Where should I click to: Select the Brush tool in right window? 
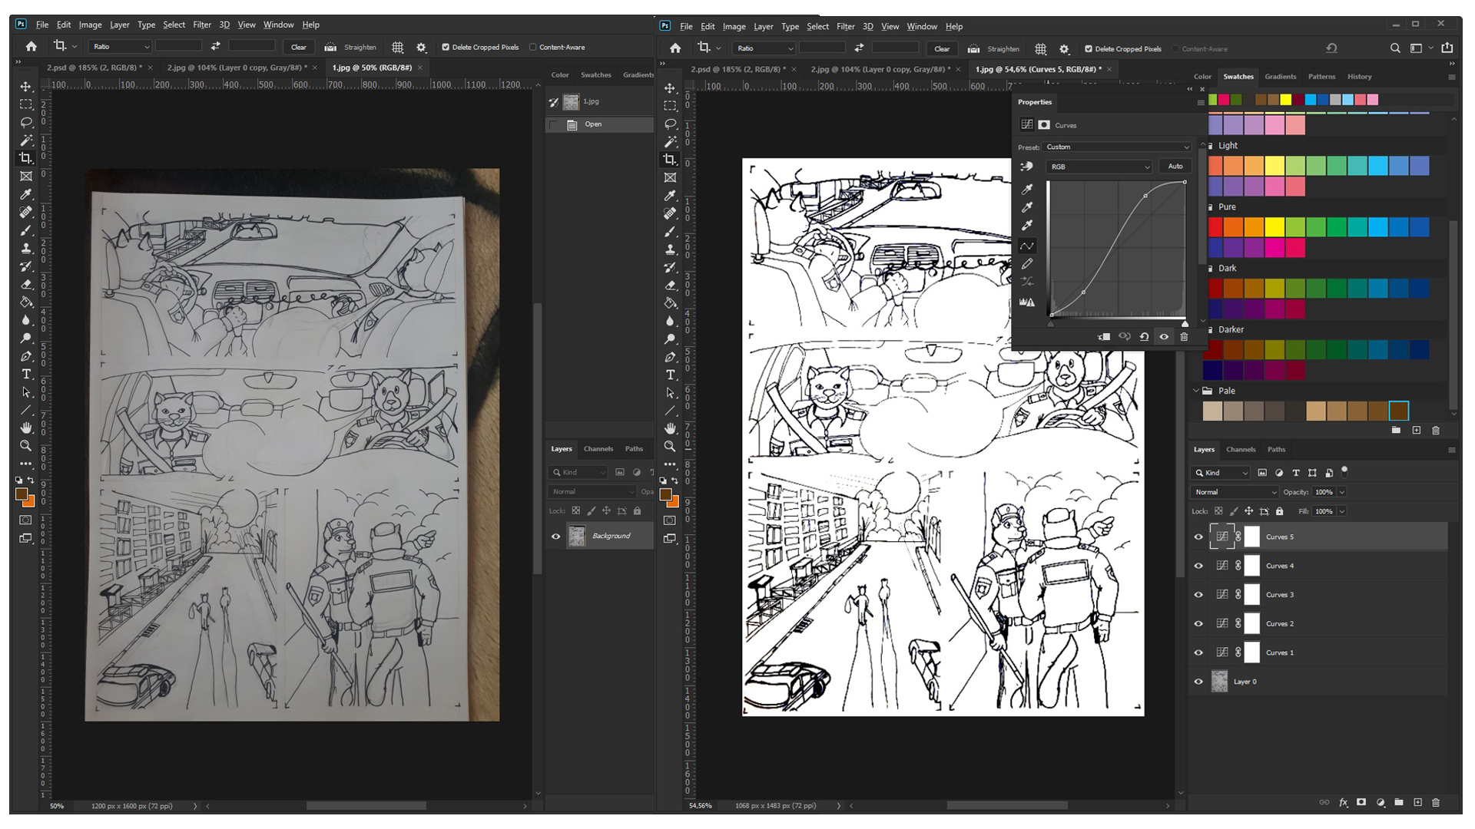tap(670, 232)
